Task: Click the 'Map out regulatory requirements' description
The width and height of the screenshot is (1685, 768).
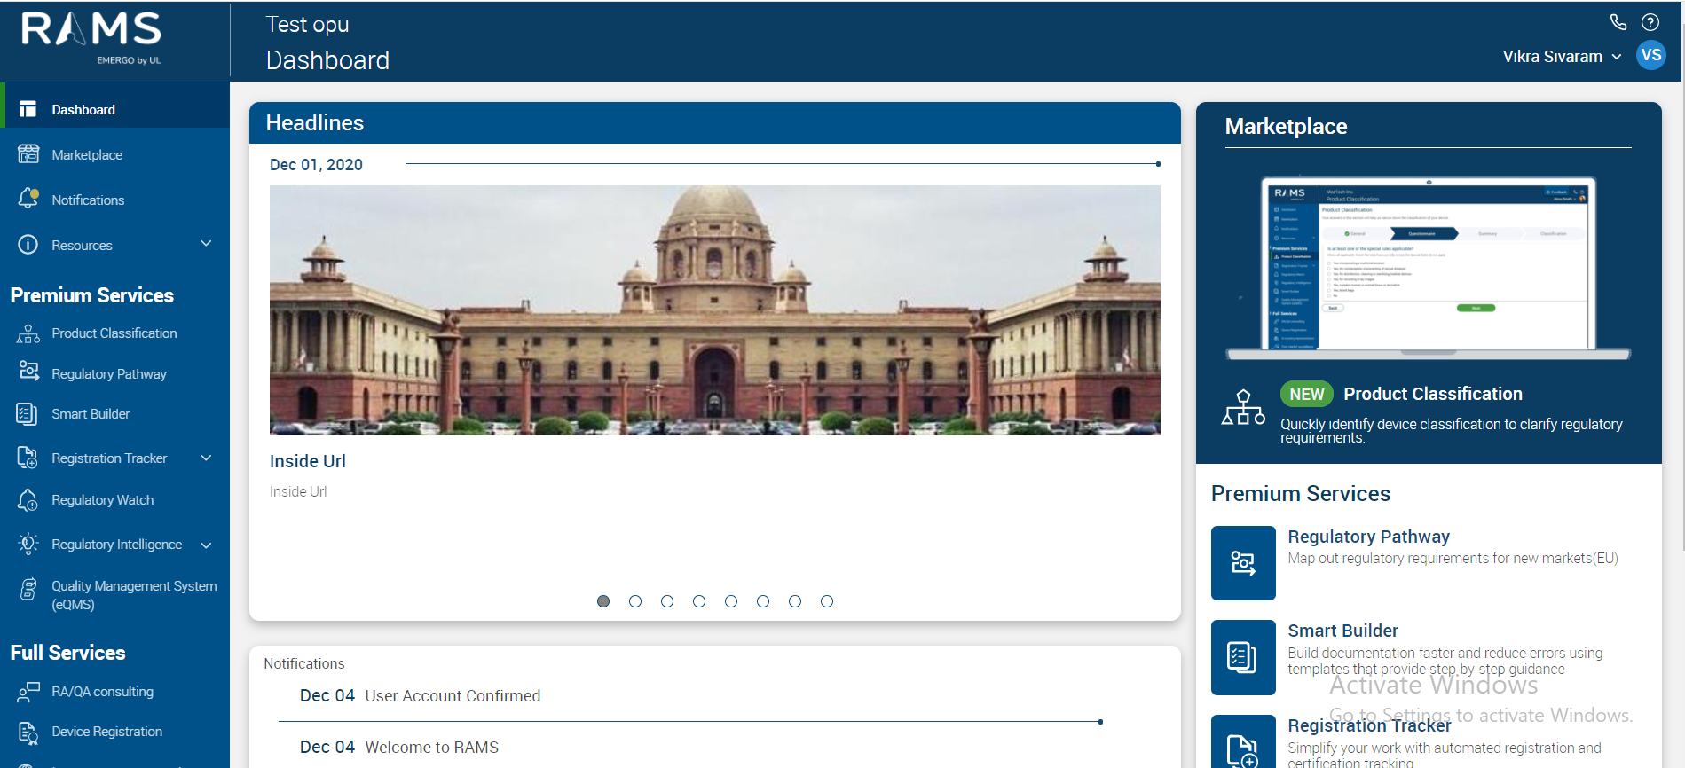Action: (1453, 559)
